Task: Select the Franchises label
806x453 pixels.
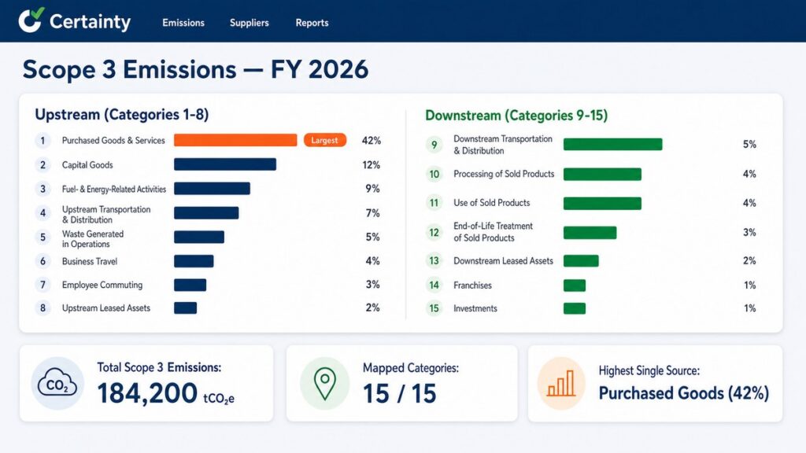Action: (x=472, y=285)
